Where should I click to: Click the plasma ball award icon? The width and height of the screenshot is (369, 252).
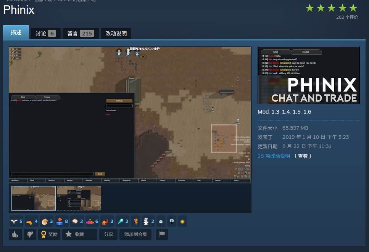pos(172,221)
